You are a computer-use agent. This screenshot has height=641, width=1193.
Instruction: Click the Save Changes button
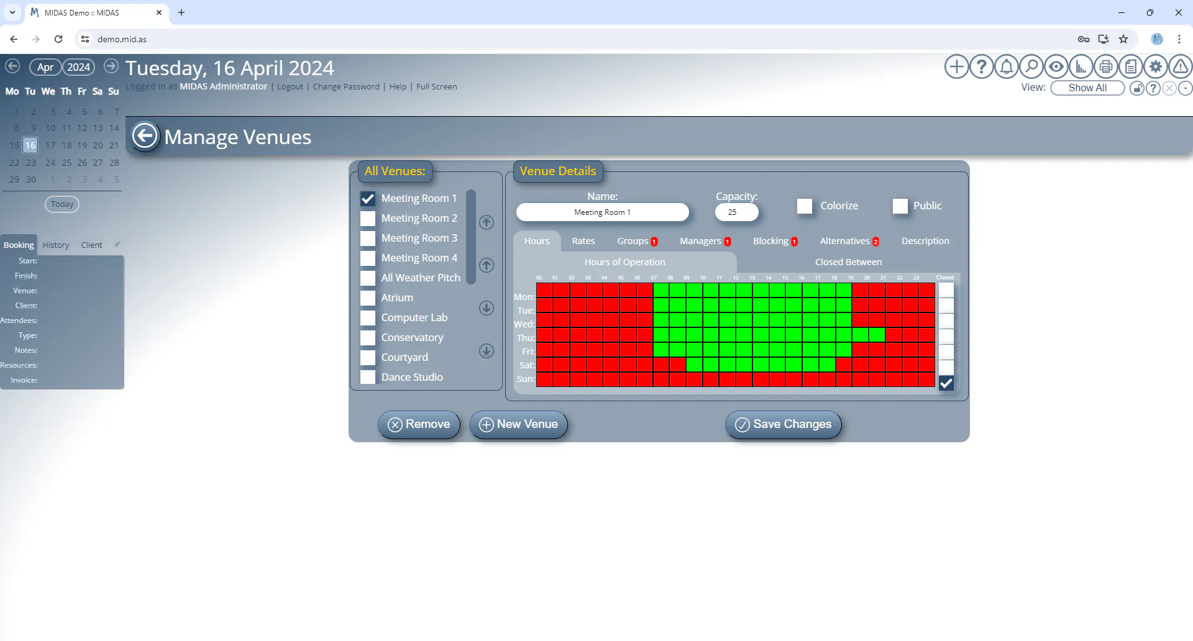pos(783,424)
